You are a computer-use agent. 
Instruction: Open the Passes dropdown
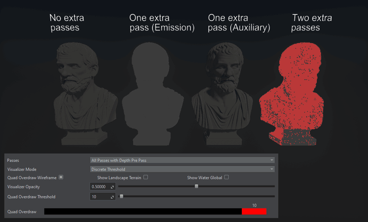182,160
